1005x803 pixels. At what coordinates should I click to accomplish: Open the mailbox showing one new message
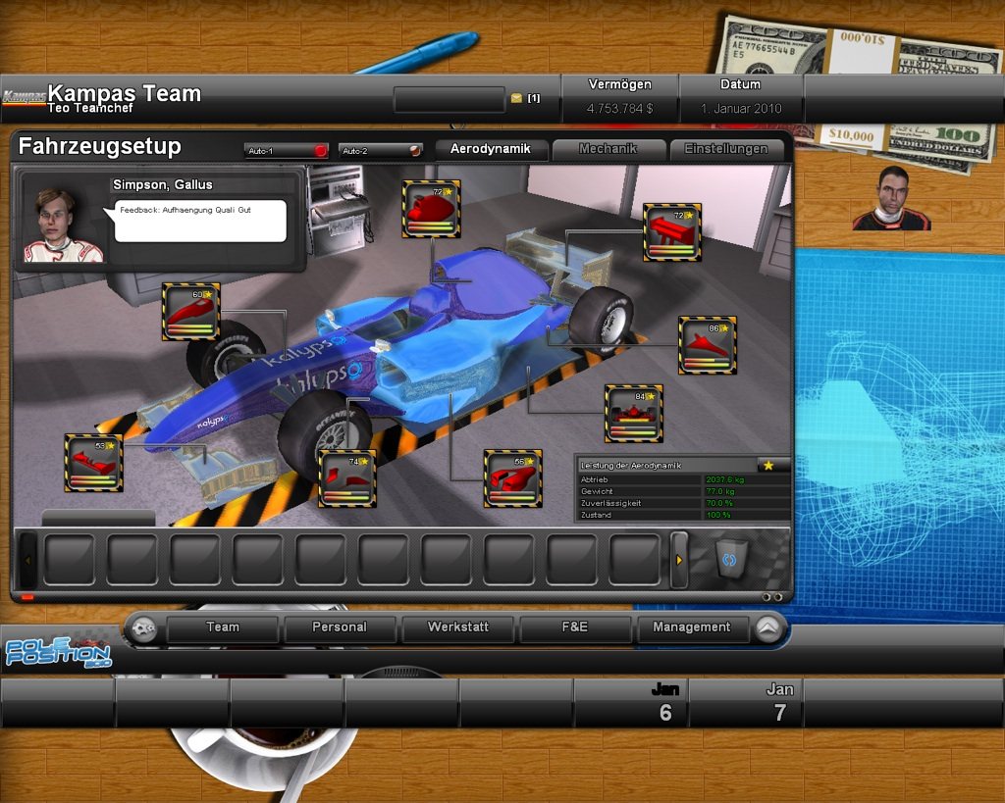[x=517, y=99]
